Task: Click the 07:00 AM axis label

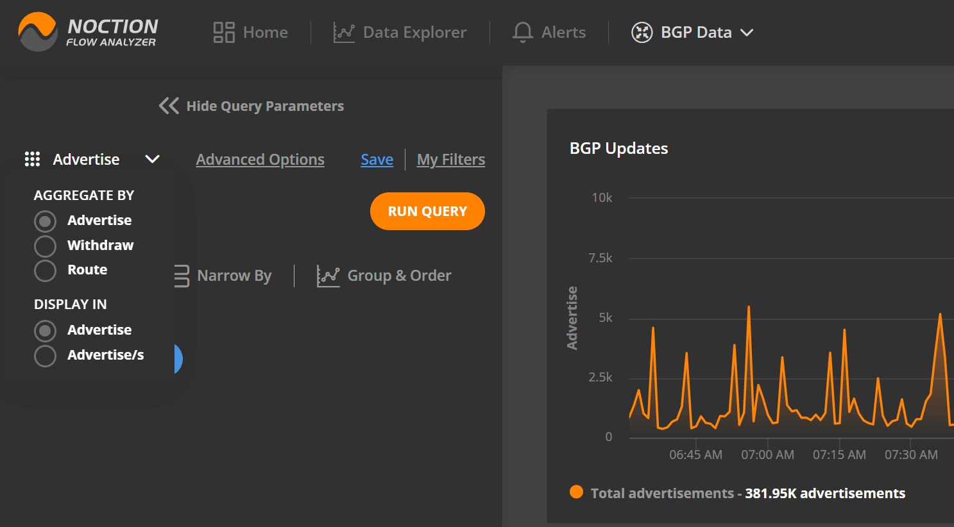Action: click(x=767, y=455)
